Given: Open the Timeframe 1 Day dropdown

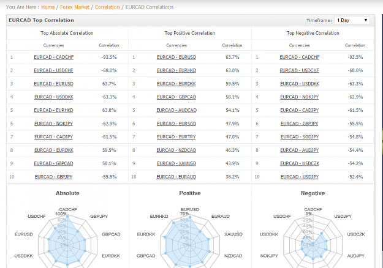Looking at the screenshot, I should point(352,20).
